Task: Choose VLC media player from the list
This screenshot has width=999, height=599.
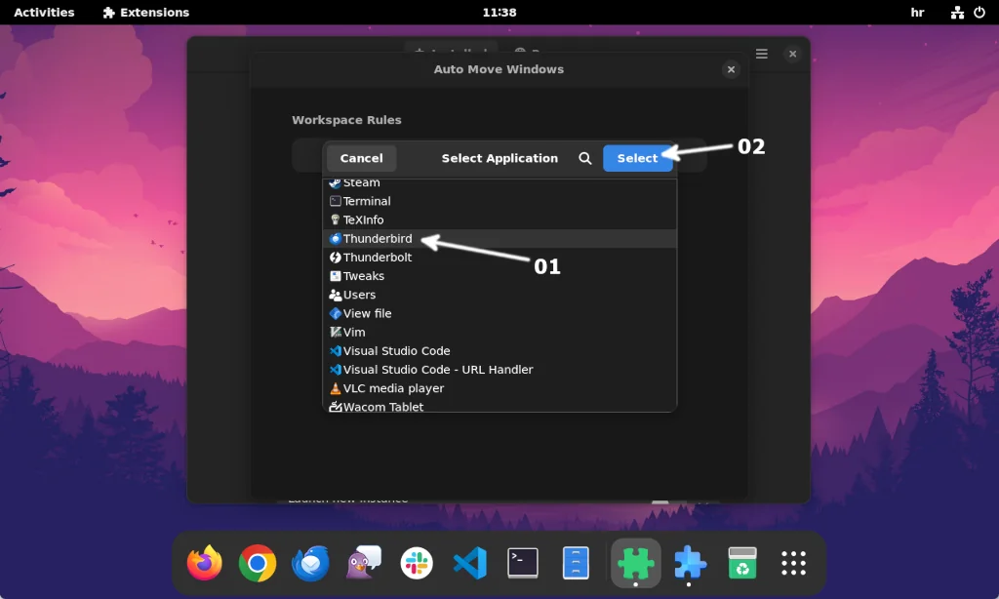Action: (392, 387)
